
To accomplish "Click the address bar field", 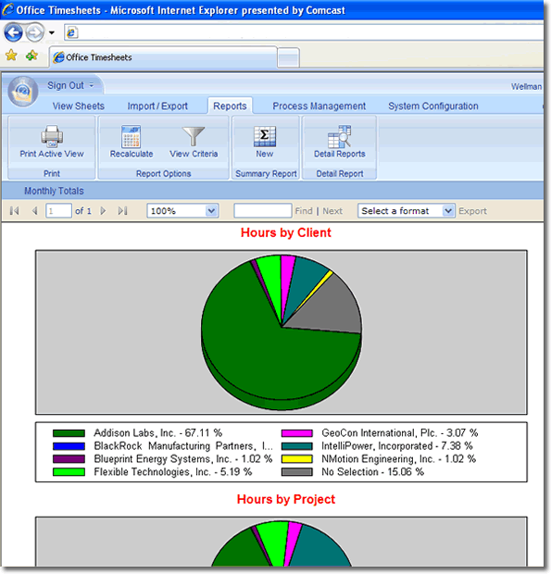I will tap(304, 32).
